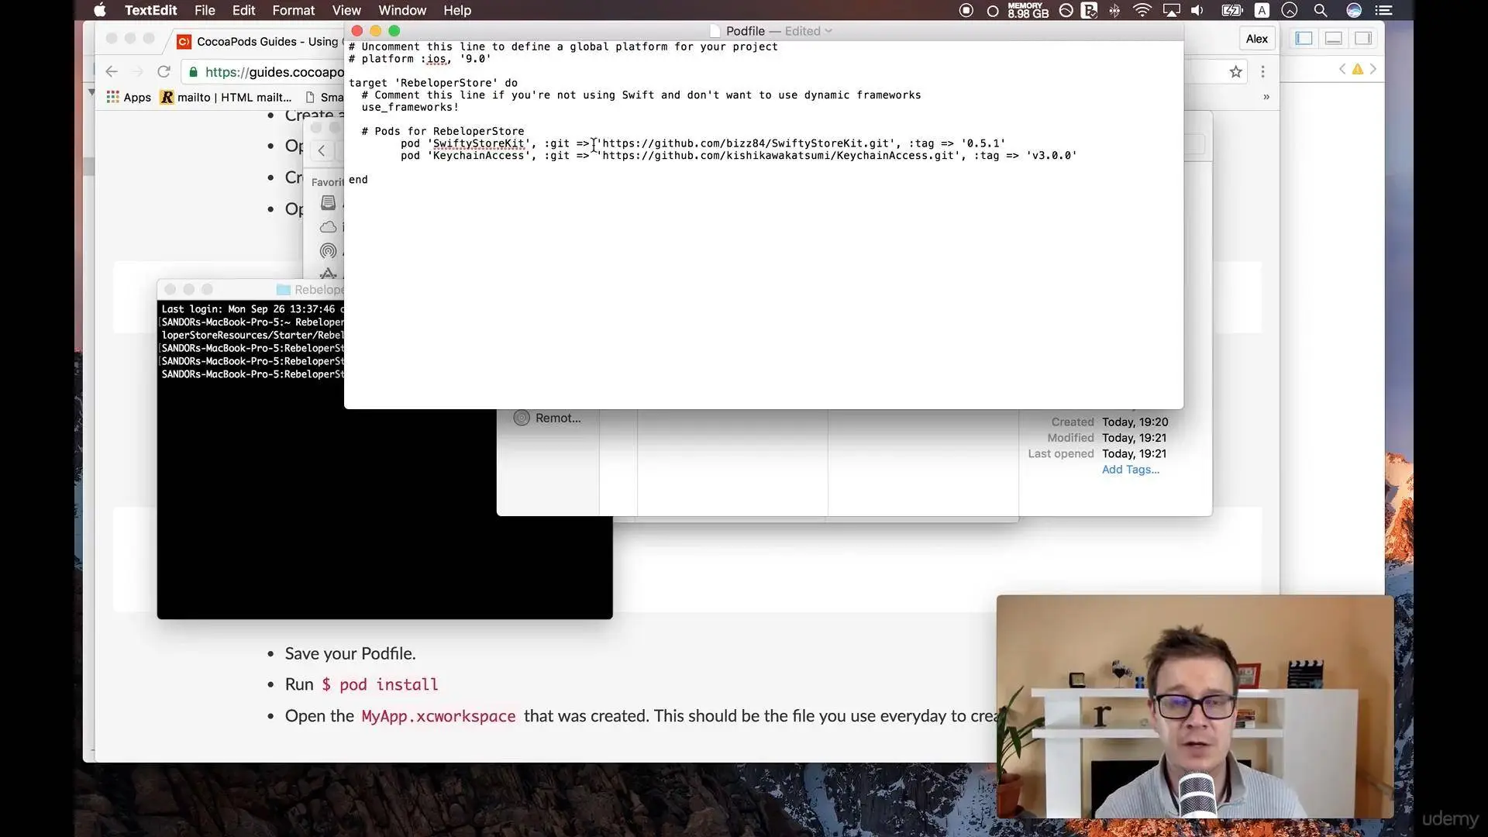Activate Siri from the menu bar

pyautogui.click(x=1354, y=10)
